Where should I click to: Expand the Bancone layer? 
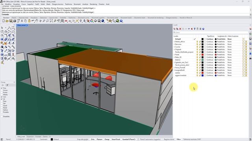point(174,44)
